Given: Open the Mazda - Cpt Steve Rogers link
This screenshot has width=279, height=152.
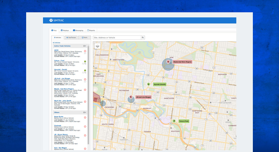Looking at the screenshot, I should 64,89.
